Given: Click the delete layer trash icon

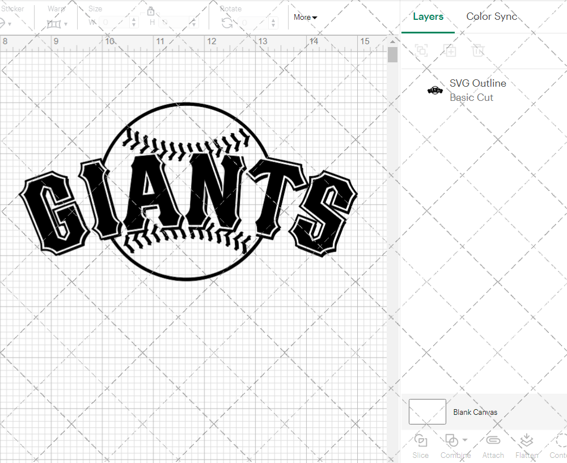Looking at the screenshot, I should coord(478,50).
